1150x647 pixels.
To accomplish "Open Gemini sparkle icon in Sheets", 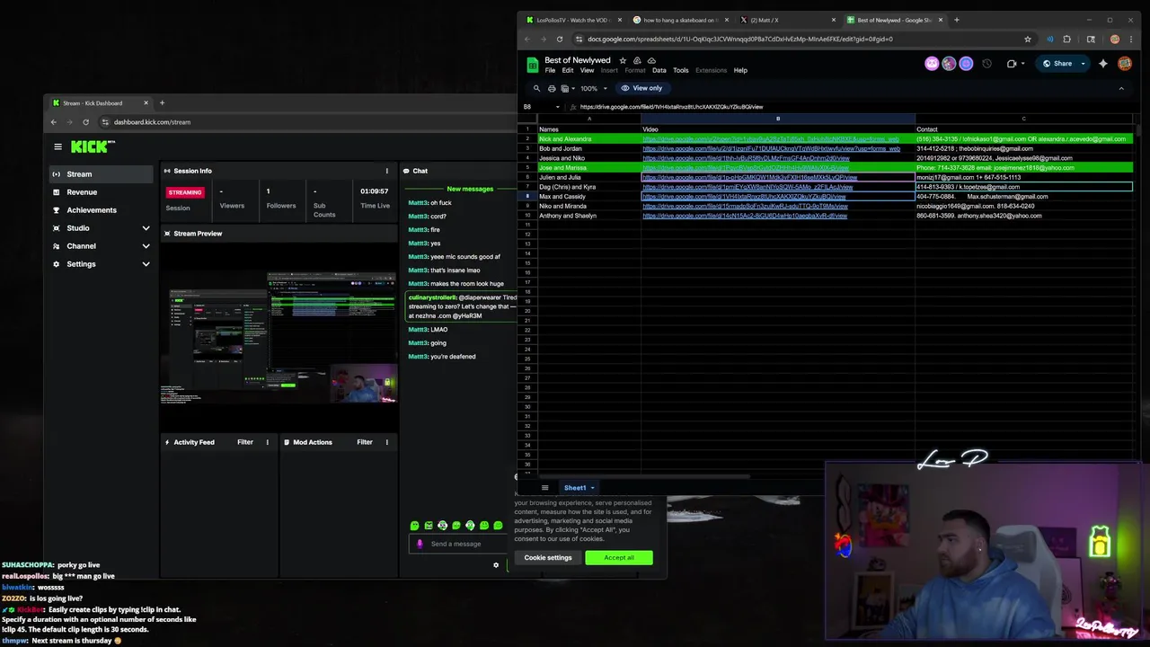I will coord(1103,64).
